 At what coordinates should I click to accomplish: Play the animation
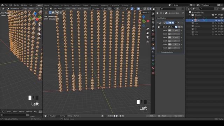pos(117,116)
